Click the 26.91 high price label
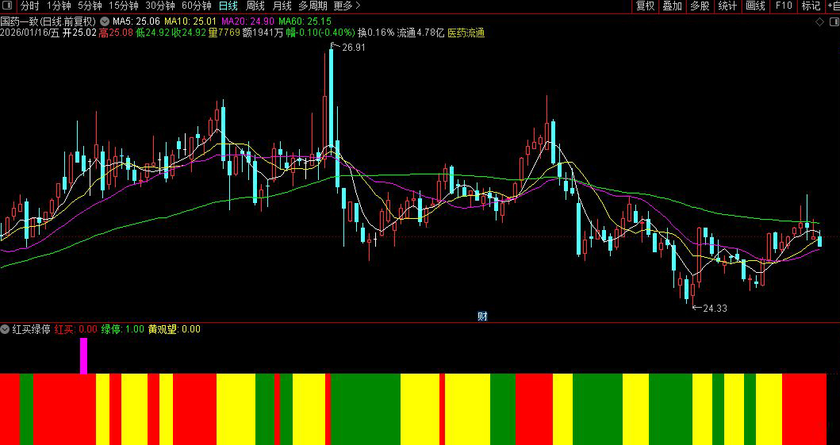The width and height of the screenshot is (840, 445). pyautogui.click(x=353, y=47)
